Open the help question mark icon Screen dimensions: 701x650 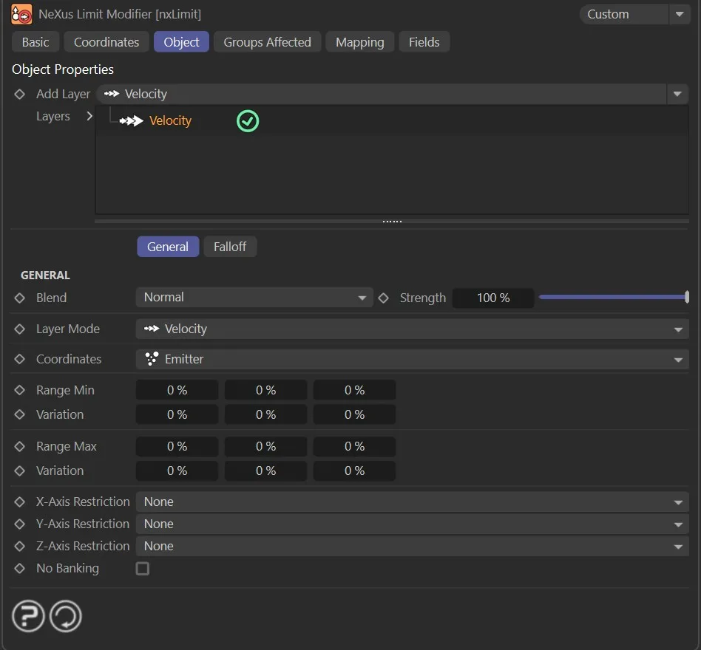click(x=28, y=615)
